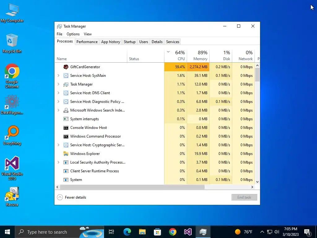This screenshot has height=238, width=317.
Task: Open the Options menu
Action: (73, 34)
